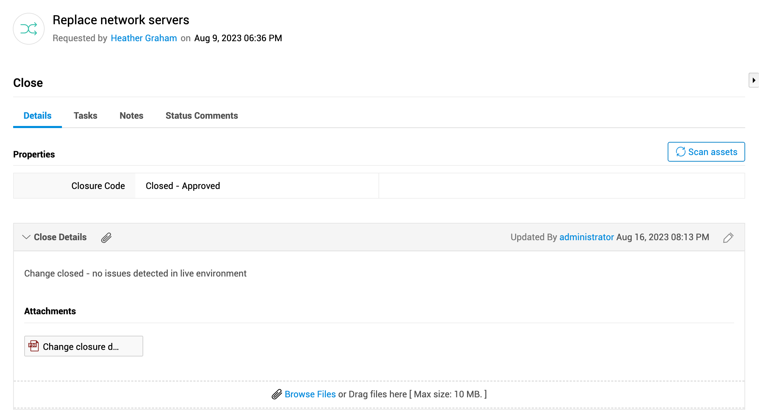Click the PDF icon of the attachment

[34, 346]
